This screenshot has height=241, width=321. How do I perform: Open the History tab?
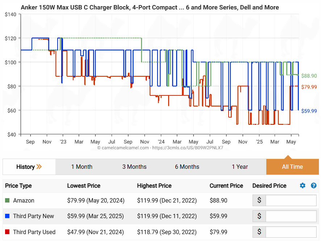point(25,167)
